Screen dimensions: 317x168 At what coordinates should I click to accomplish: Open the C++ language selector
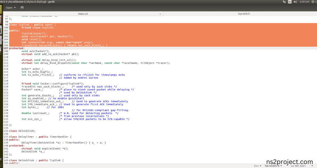(258, 166)
